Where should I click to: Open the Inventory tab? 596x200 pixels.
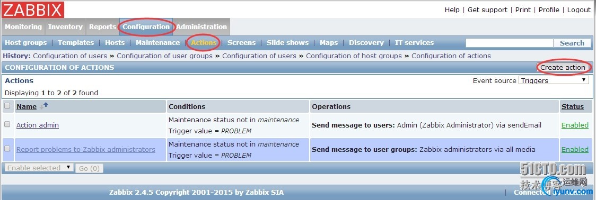click(65, 27)
